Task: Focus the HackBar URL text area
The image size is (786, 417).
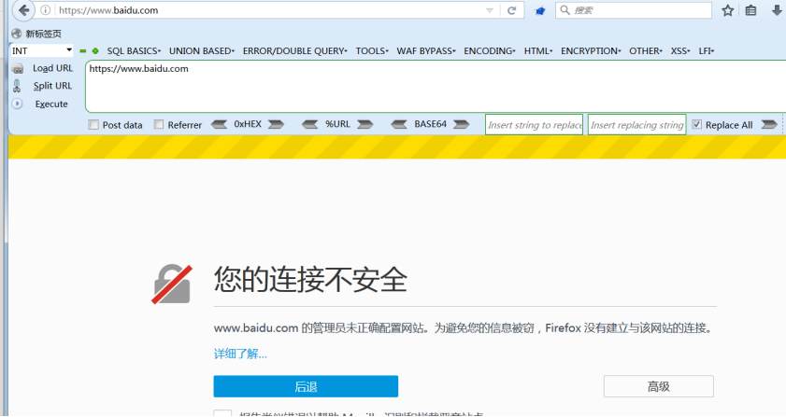Action: point(436,86)
